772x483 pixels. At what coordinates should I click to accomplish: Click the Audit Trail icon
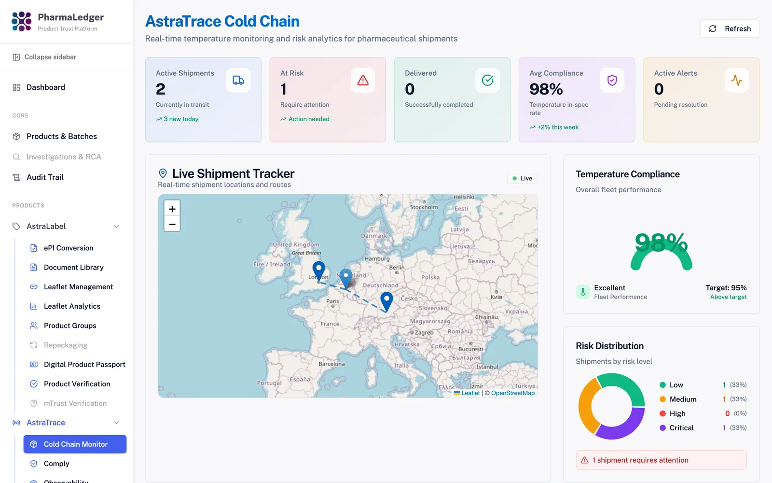tap(16, 177)
